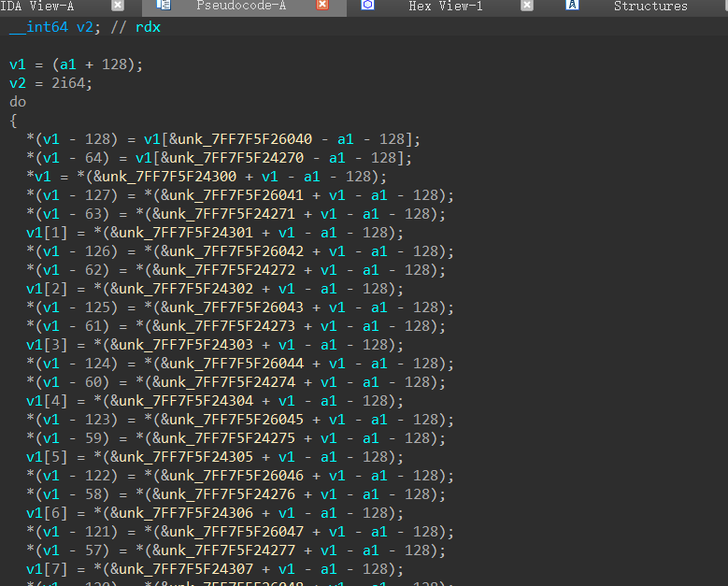The height and width of the screenshot is (586, 728).
Task: Click the Structures tab icon
Action: tap(573, 6)
